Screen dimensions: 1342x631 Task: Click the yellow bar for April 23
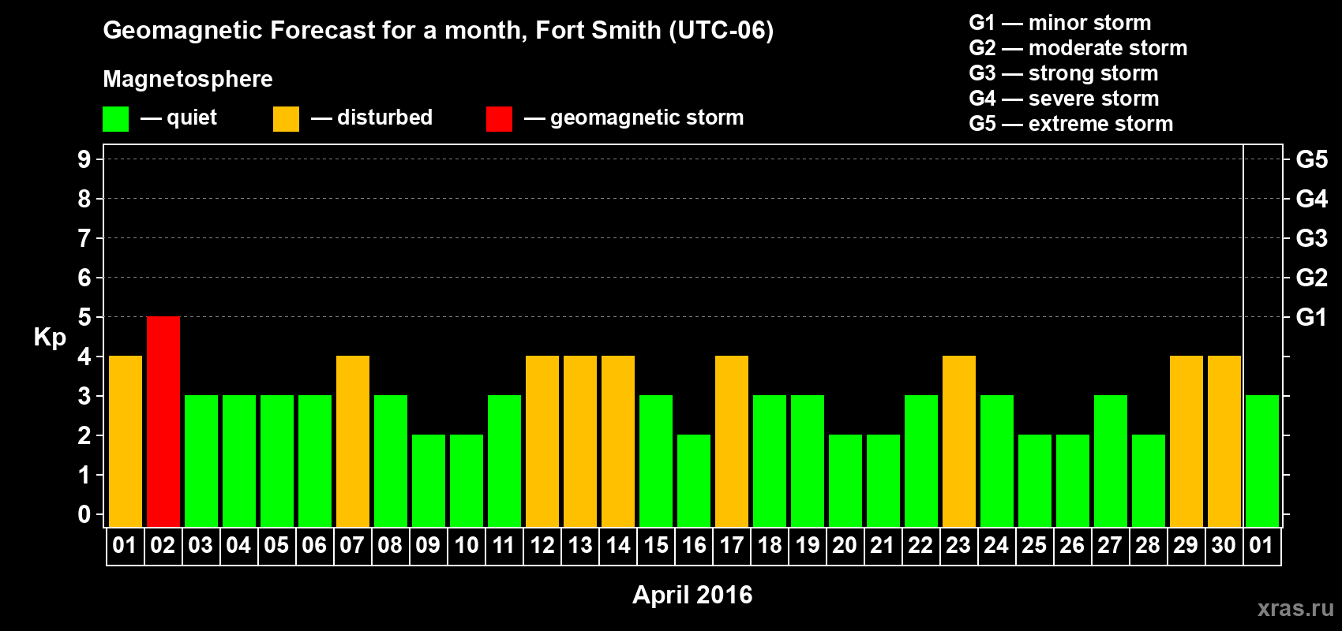point(959,442)
